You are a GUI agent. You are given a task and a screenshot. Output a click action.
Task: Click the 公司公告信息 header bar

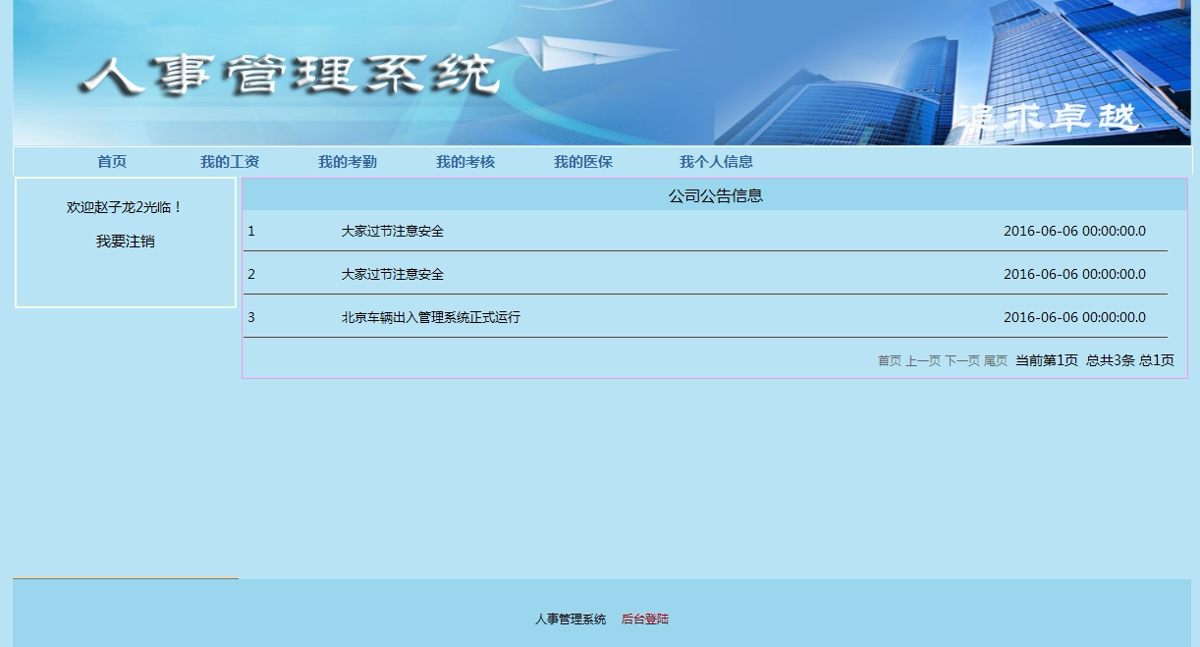(716, 194)
